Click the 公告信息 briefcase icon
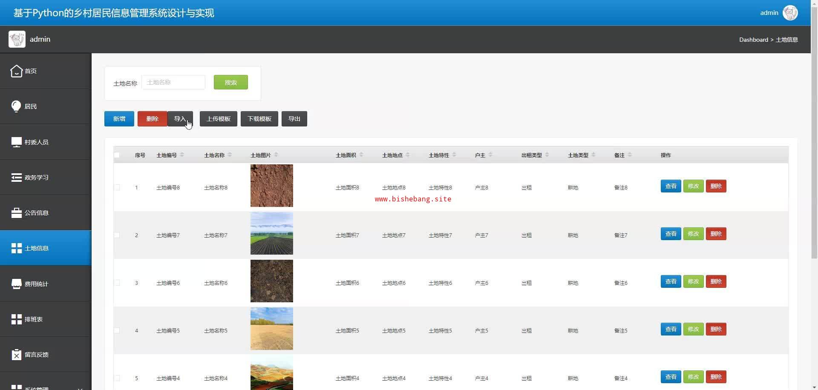 point(16,213)
